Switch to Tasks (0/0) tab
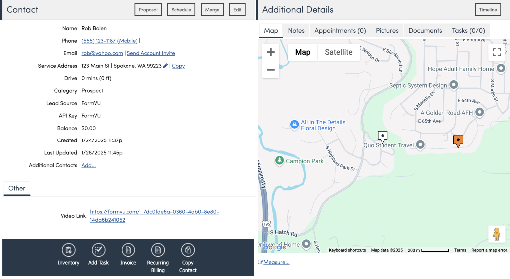The height and width of the screenshot is (279, 510). [468, 30]
